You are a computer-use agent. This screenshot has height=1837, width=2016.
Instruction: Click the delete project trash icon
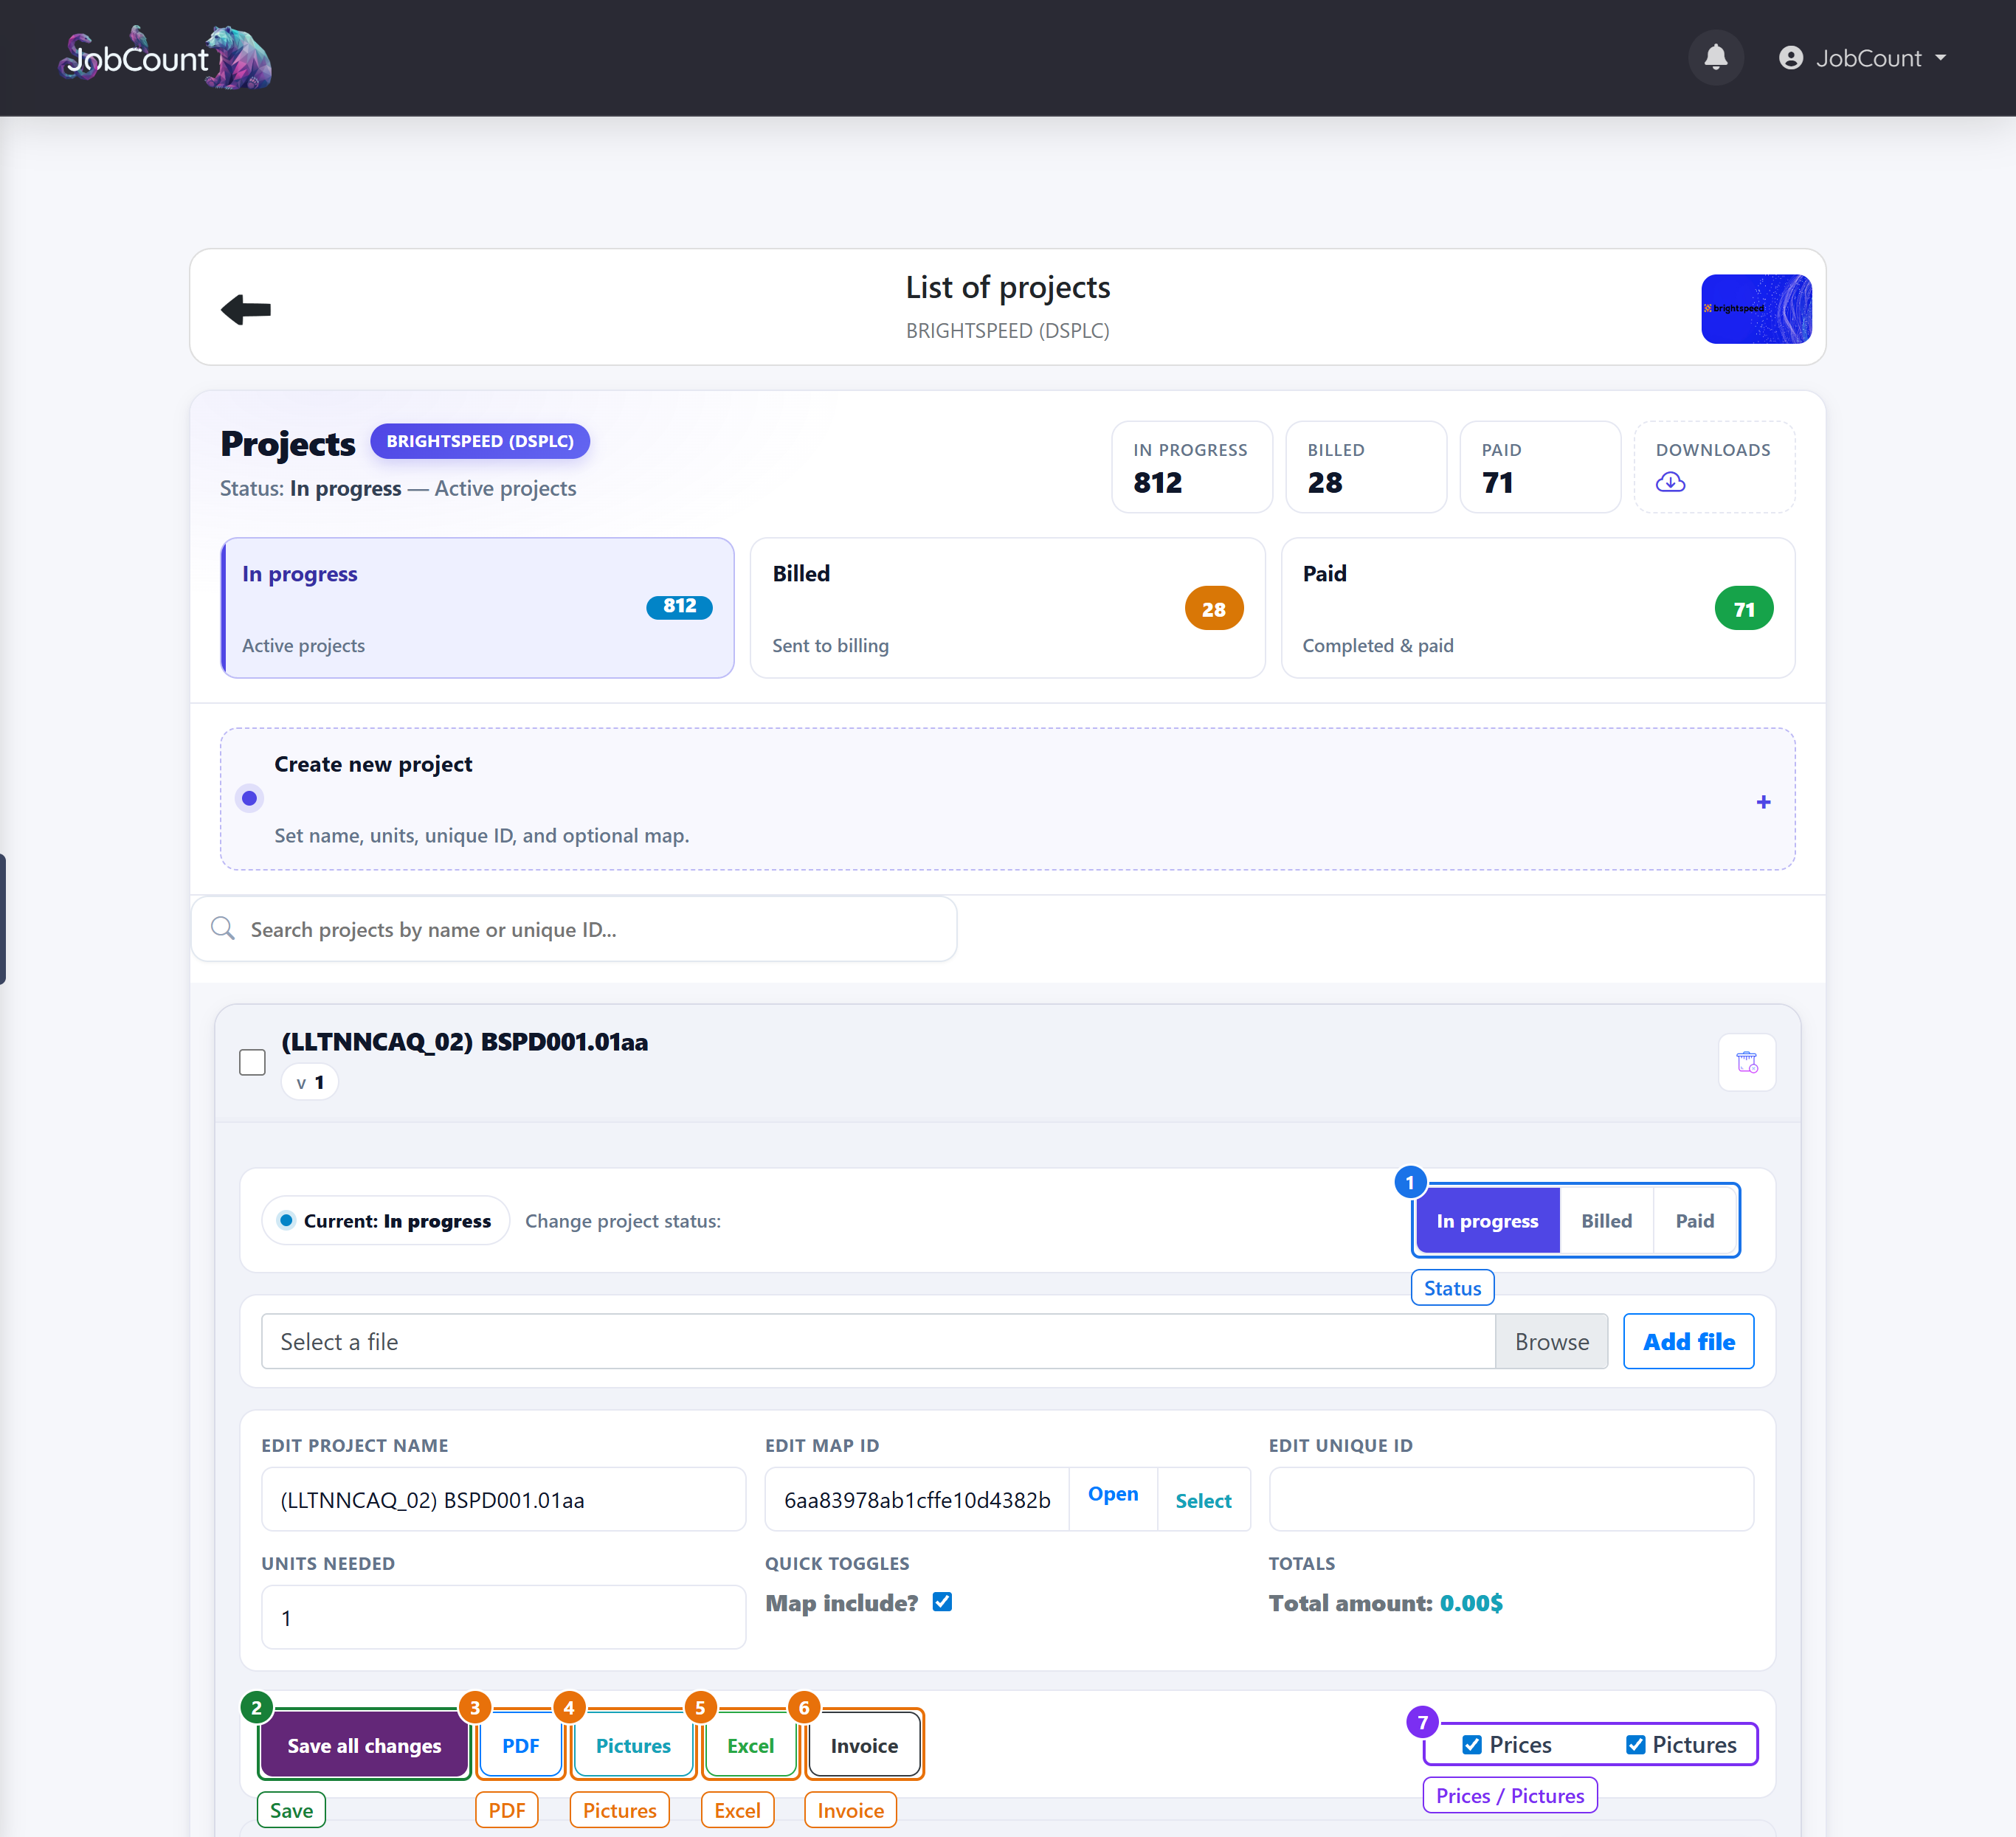[1746, 1062]
